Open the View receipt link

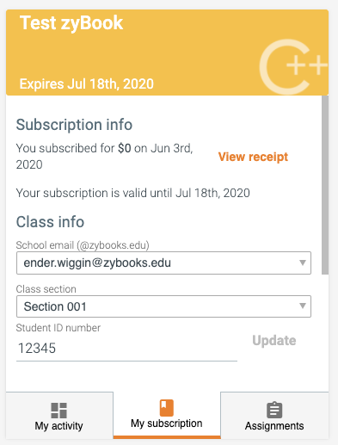point(253,157)
